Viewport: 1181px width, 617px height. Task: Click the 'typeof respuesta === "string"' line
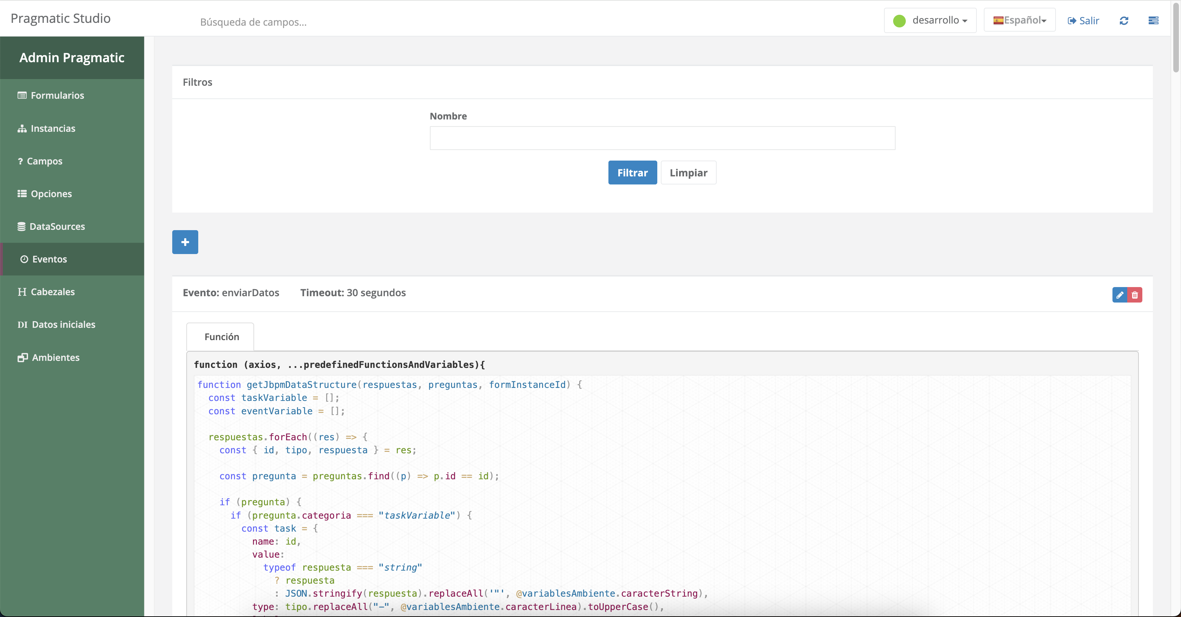click(x=343, y=567)
